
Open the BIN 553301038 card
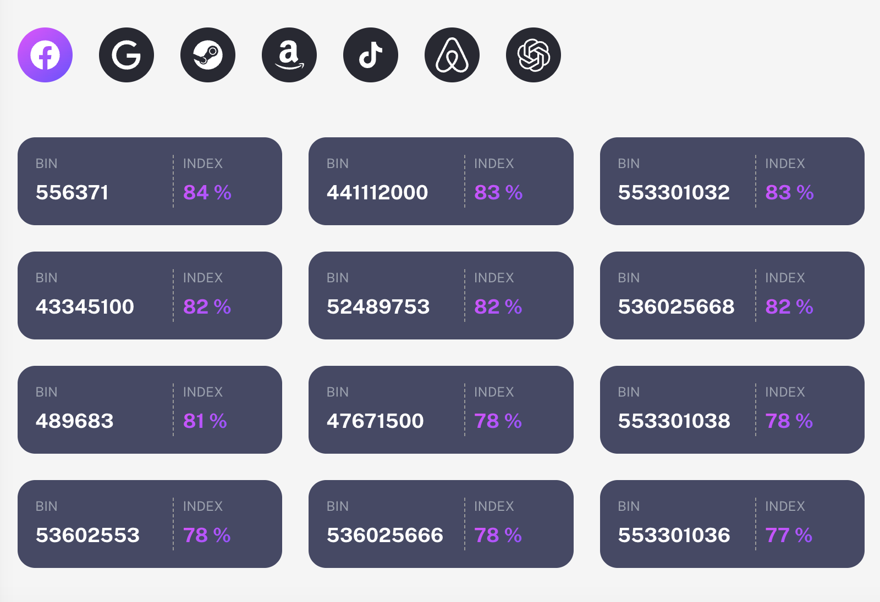(x=732, y=410)
